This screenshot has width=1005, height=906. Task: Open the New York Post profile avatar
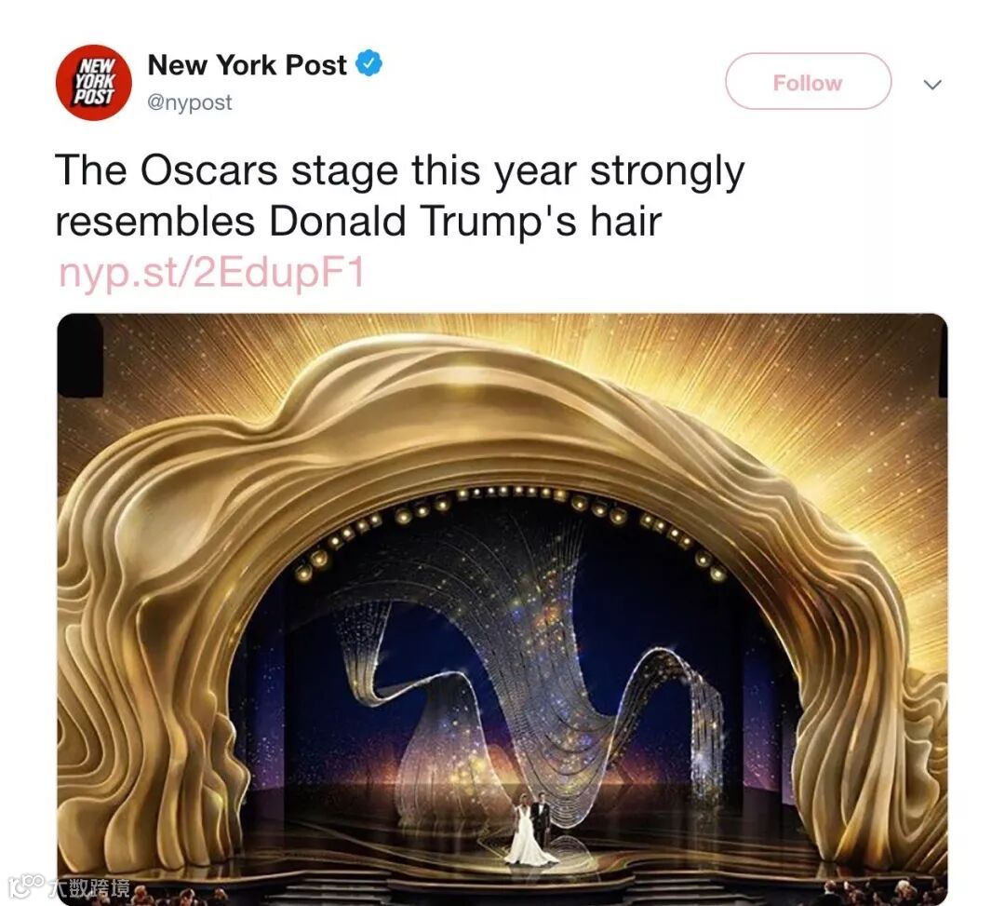(x=94, y=83)
